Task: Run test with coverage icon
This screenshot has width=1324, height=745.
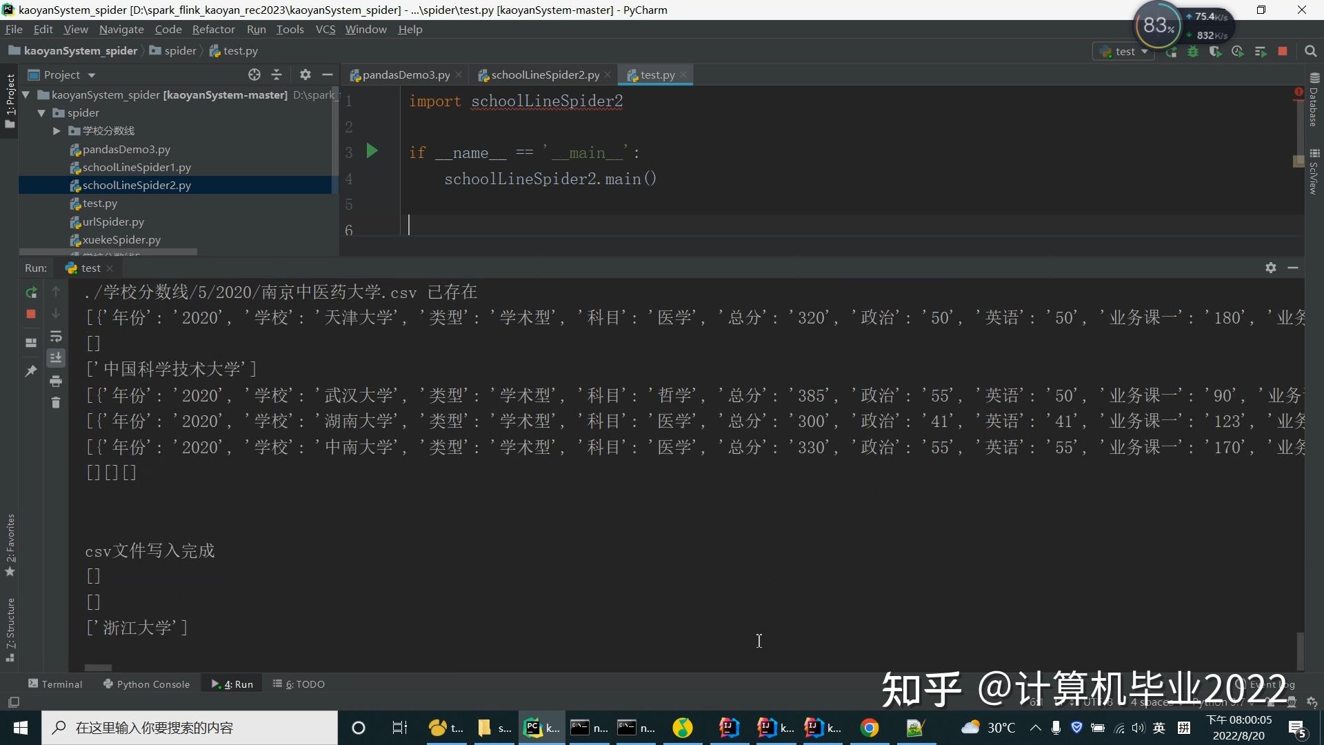Action: [x=1215, y=52]
